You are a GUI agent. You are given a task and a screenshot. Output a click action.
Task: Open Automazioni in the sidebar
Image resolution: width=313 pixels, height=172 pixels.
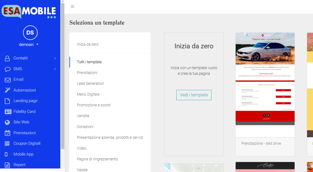tap(25, 90)
